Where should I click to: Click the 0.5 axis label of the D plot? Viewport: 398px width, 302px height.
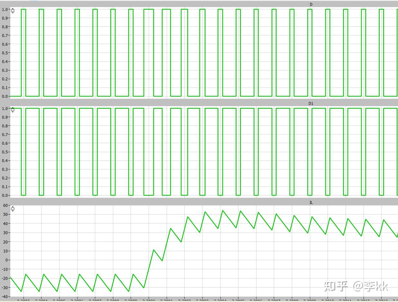(x=5, y=53)
